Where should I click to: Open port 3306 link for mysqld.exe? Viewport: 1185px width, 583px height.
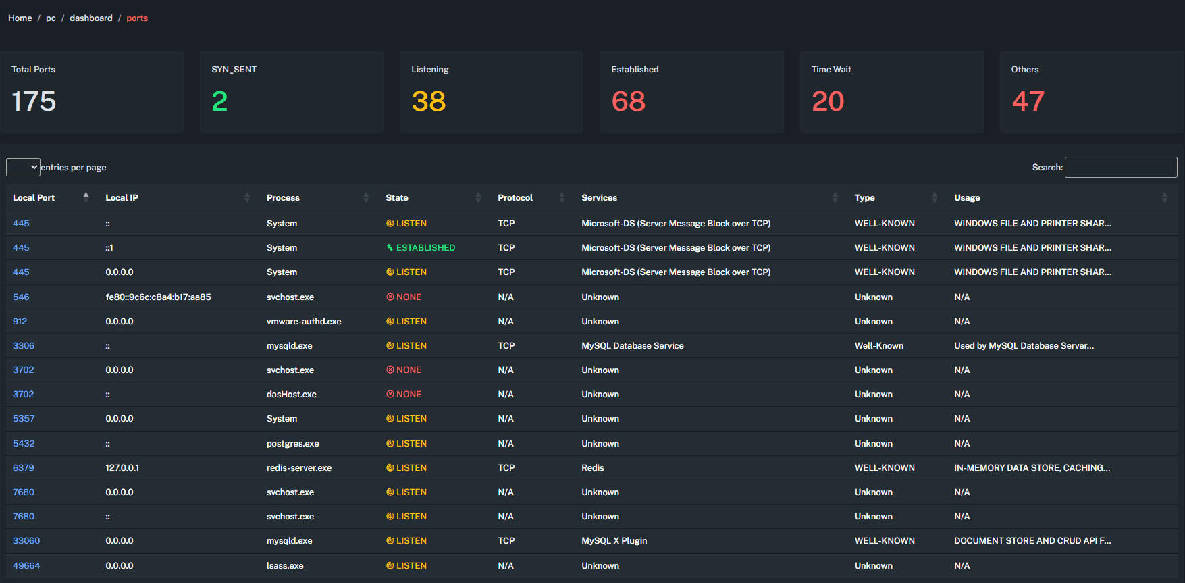pos(24,346)
